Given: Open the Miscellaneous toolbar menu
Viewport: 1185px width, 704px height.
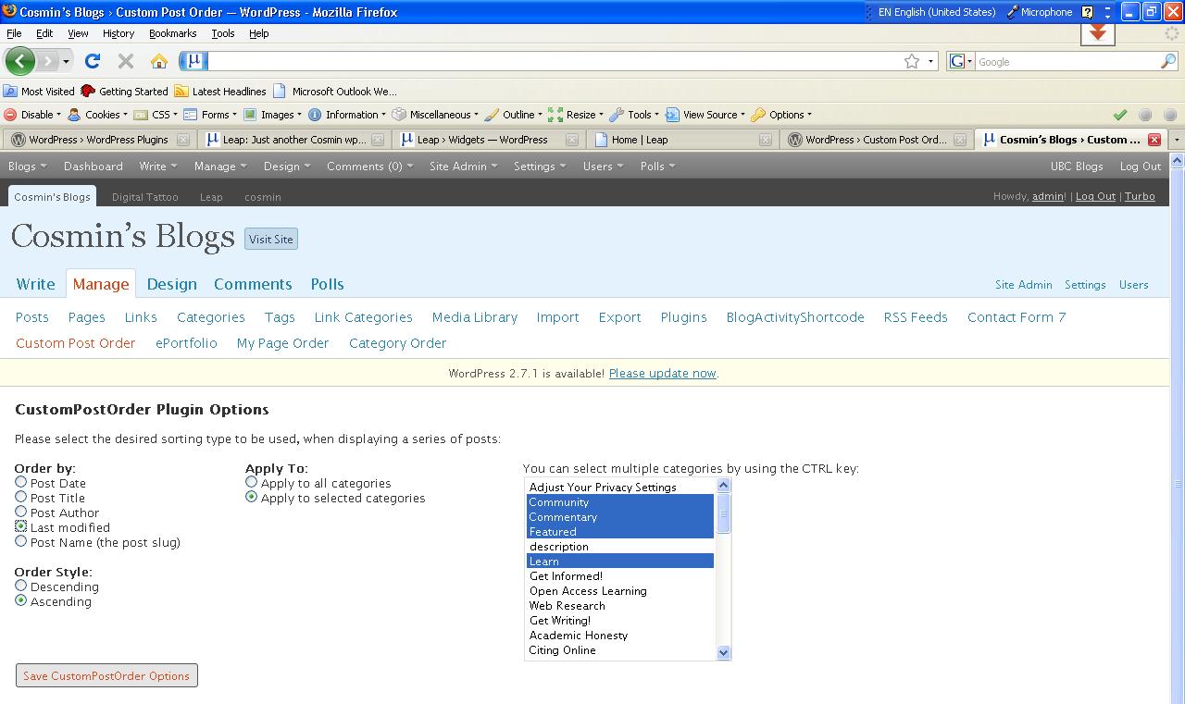Looking at the screenshot, I should point(435,115).
